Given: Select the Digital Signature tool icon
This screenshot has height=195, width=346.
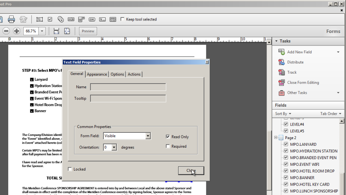Looking at the screenshot, I should [x=102, y=19].
